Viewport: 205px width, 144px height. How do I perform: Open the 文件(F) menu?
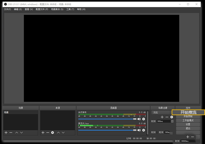click(7, 9)
